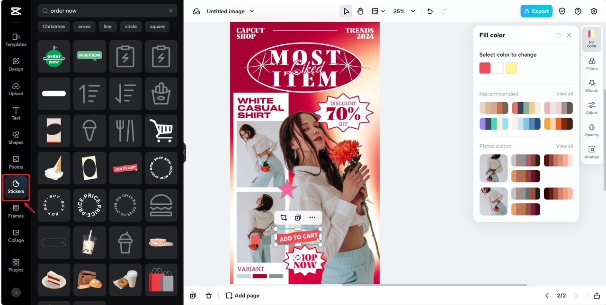This screenshot has height=305, width=606.
Task: Collapse the stickers side panel handle
Action: click(x=184, y=153)
